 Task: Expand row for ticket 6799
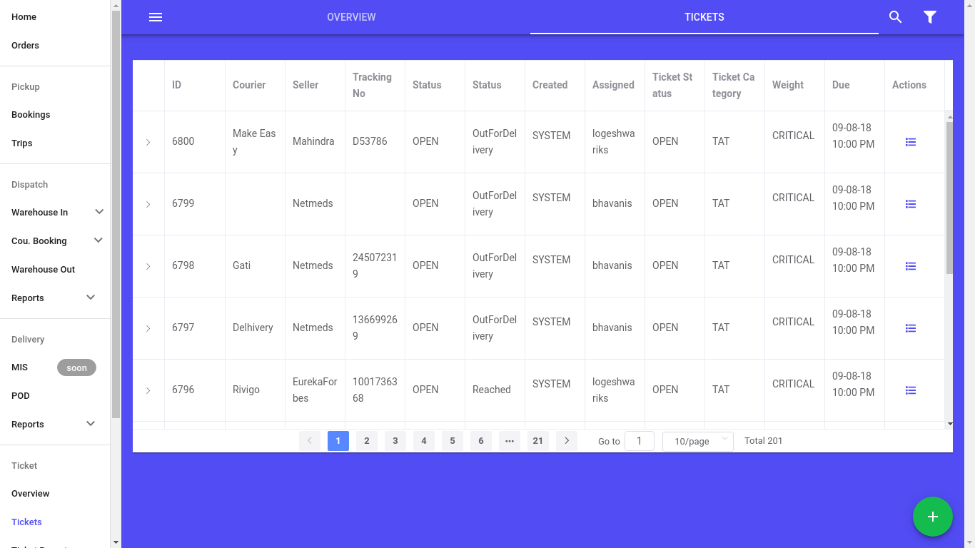tap(148, 204)
